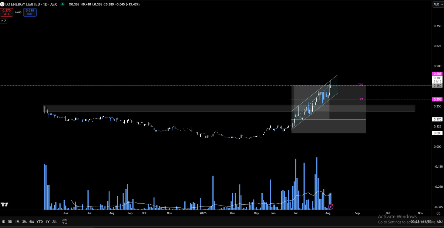Click the TradingView logo on the chart
Viewport: 444px width, 228px height.
coord(5,204)
